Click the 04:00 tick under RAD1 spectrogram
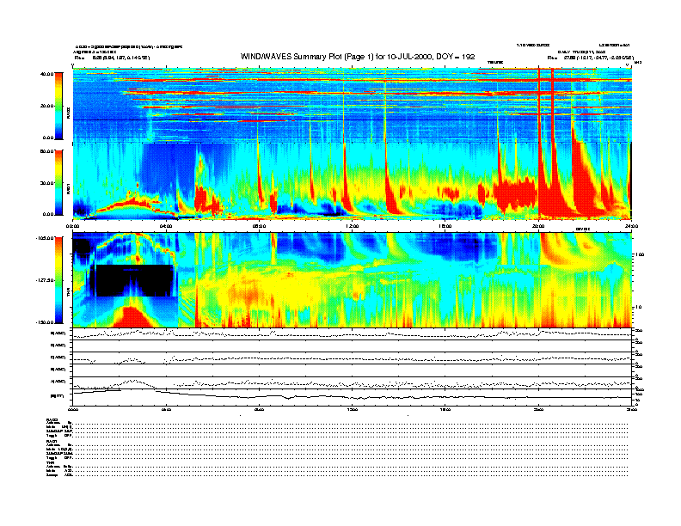The width and height of the screenshot is (681, 526). (x=166, y=226)
